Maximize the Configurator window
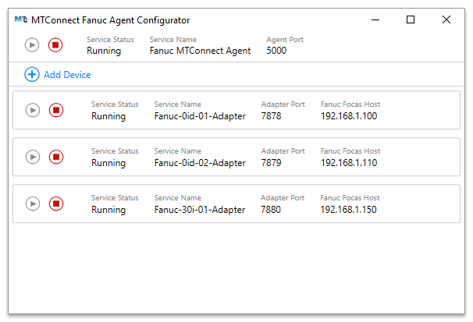The image size is (473, 322). (411, 19)
